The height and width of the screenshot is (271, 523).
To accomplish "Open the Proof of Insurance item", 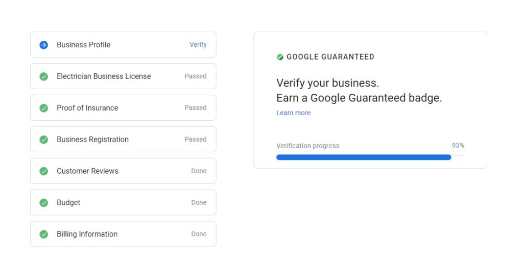I will 87,108.
